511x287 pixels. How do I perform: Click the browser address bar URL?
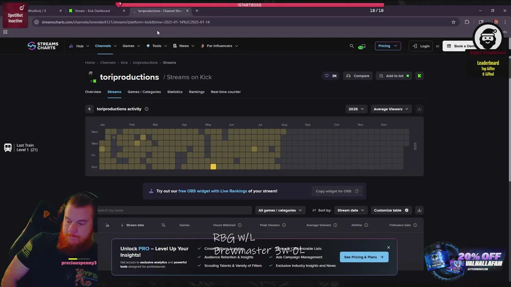pyautogui.click(x=125, y=22)
